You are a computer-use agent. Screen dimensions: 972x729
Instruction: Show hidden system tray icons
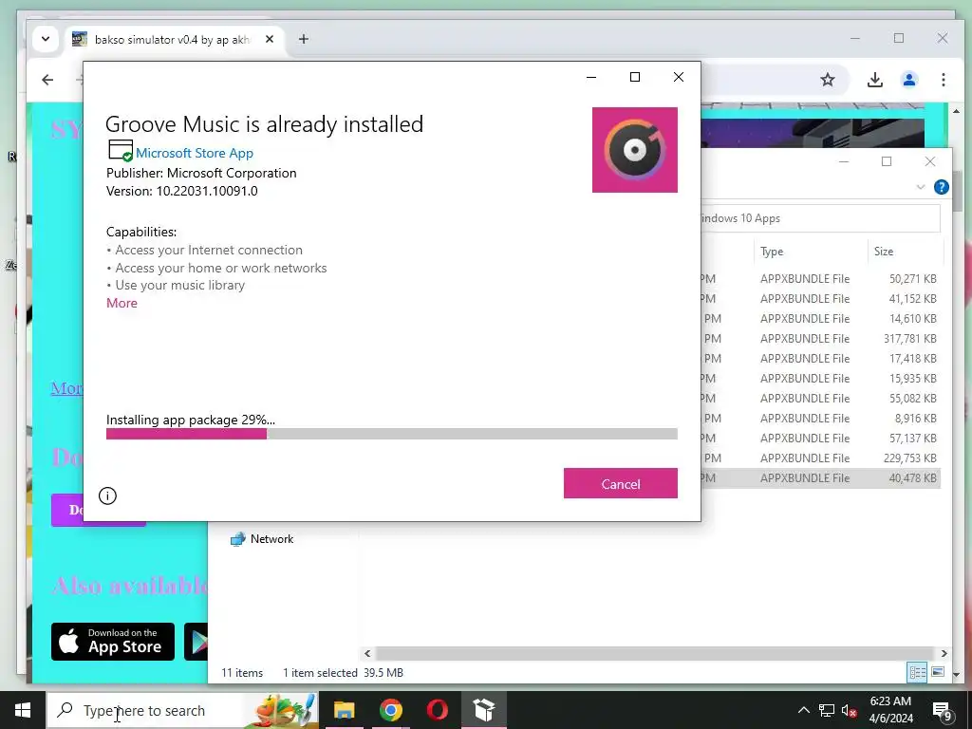[x=803, y=710]
